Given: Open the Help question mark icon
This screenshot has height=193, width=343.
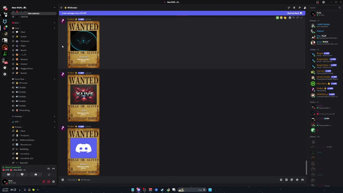Looking at the screenshot, I should click(x=323, y=2).
